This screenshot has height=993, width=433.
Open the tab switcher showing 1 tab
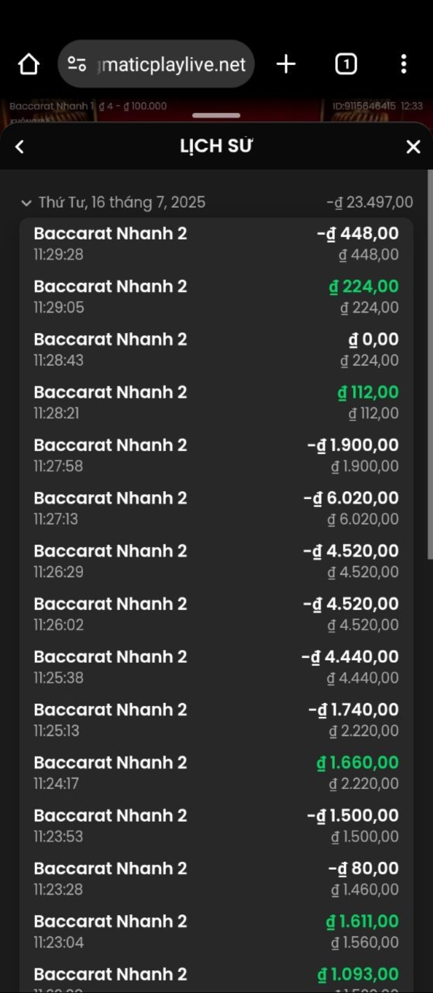pos(346,64)
